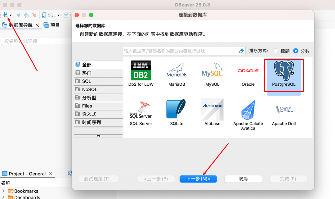Choose the MariaDB driver

point(176,73)
